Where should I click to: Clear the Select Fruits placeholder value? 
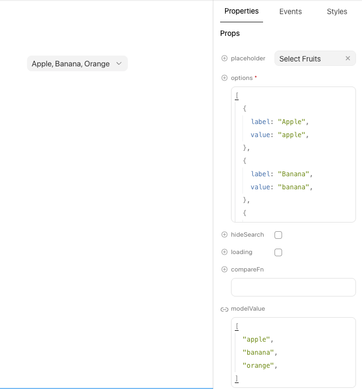coord(348,59)
